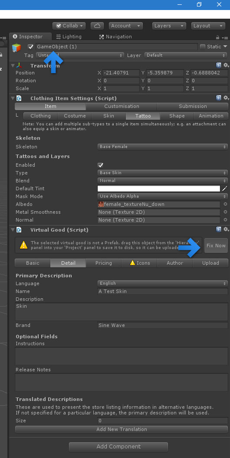Open the Layers dropdown
230x458 pixels.
tap(169, 26)
